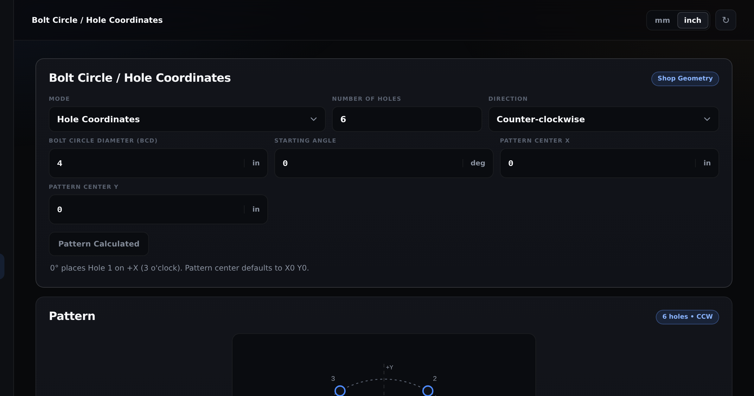Click the Pattern Calculated button
The image size is (754, 396).
click(99, 244)
